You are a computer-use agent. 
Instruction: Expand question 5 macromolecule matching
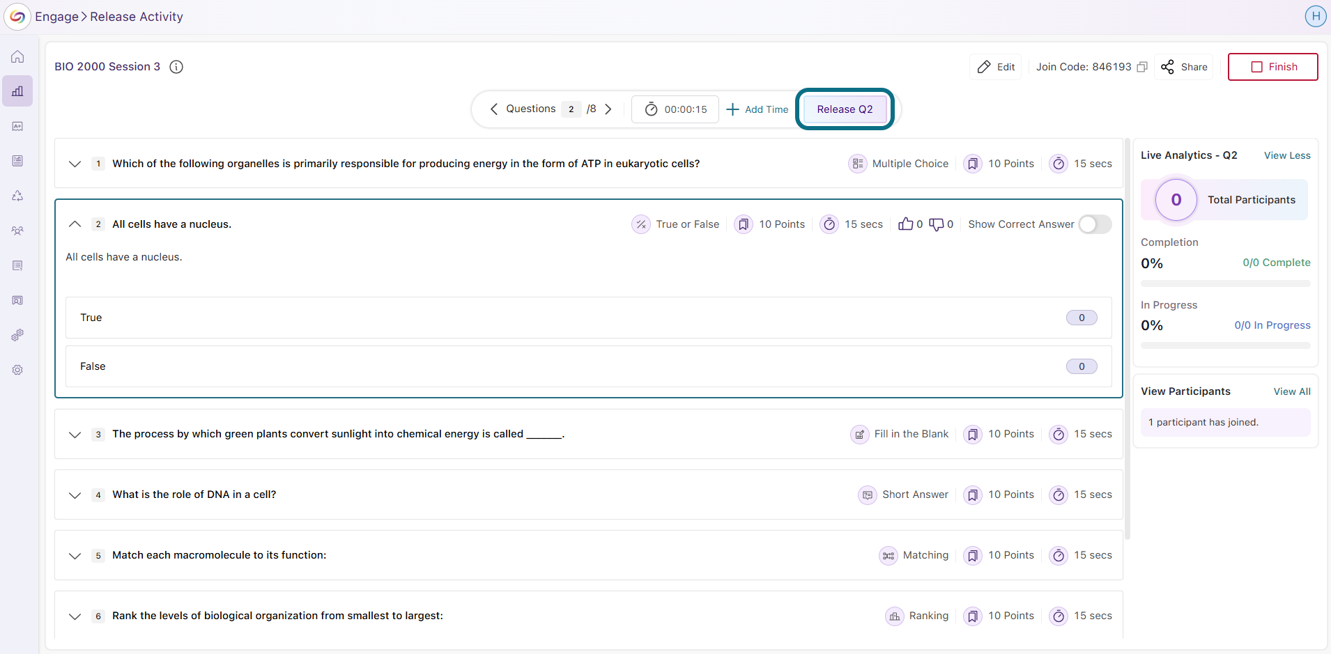(75, 555)
